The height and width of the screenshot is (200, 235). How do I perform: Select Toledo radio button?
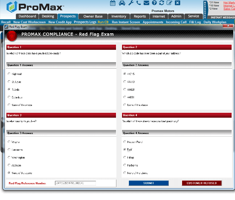tap(9, 89)
